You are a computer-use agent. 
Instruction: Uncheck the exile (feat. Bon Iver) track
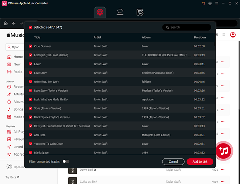point(30,82)
